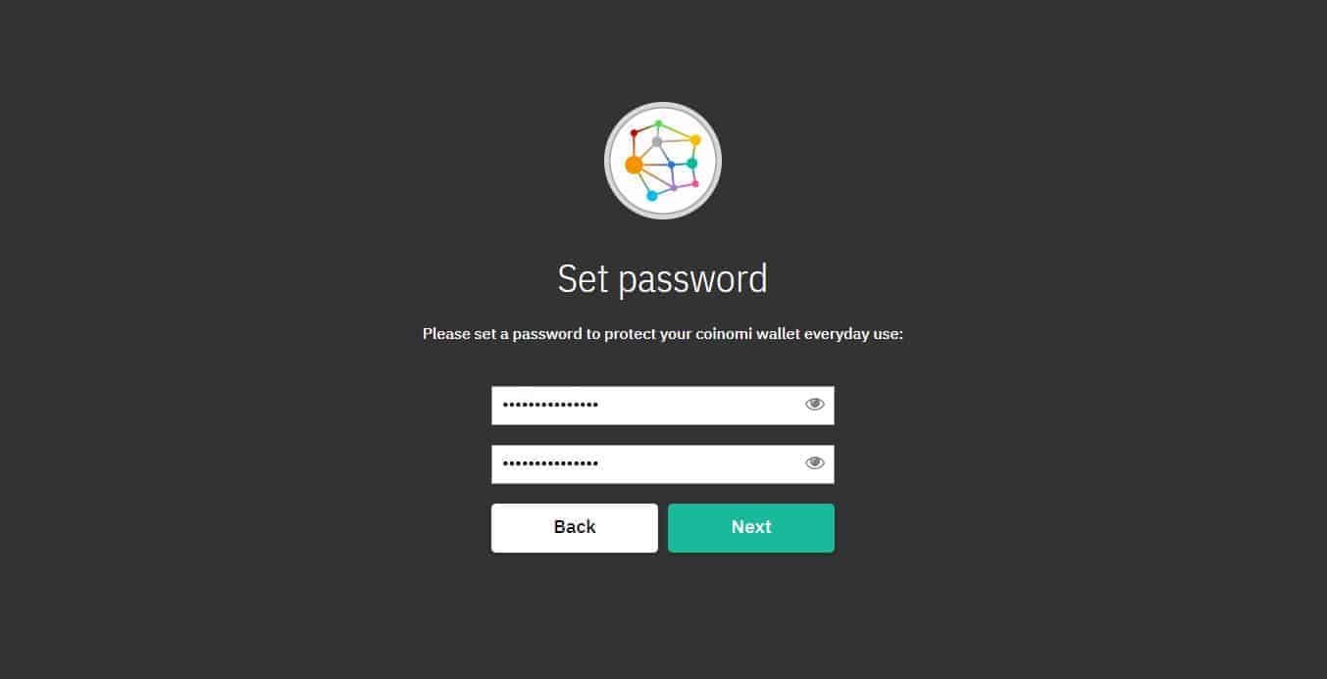Click the purple node in the logo
The image size is (1327, 679).
[674, 187]
